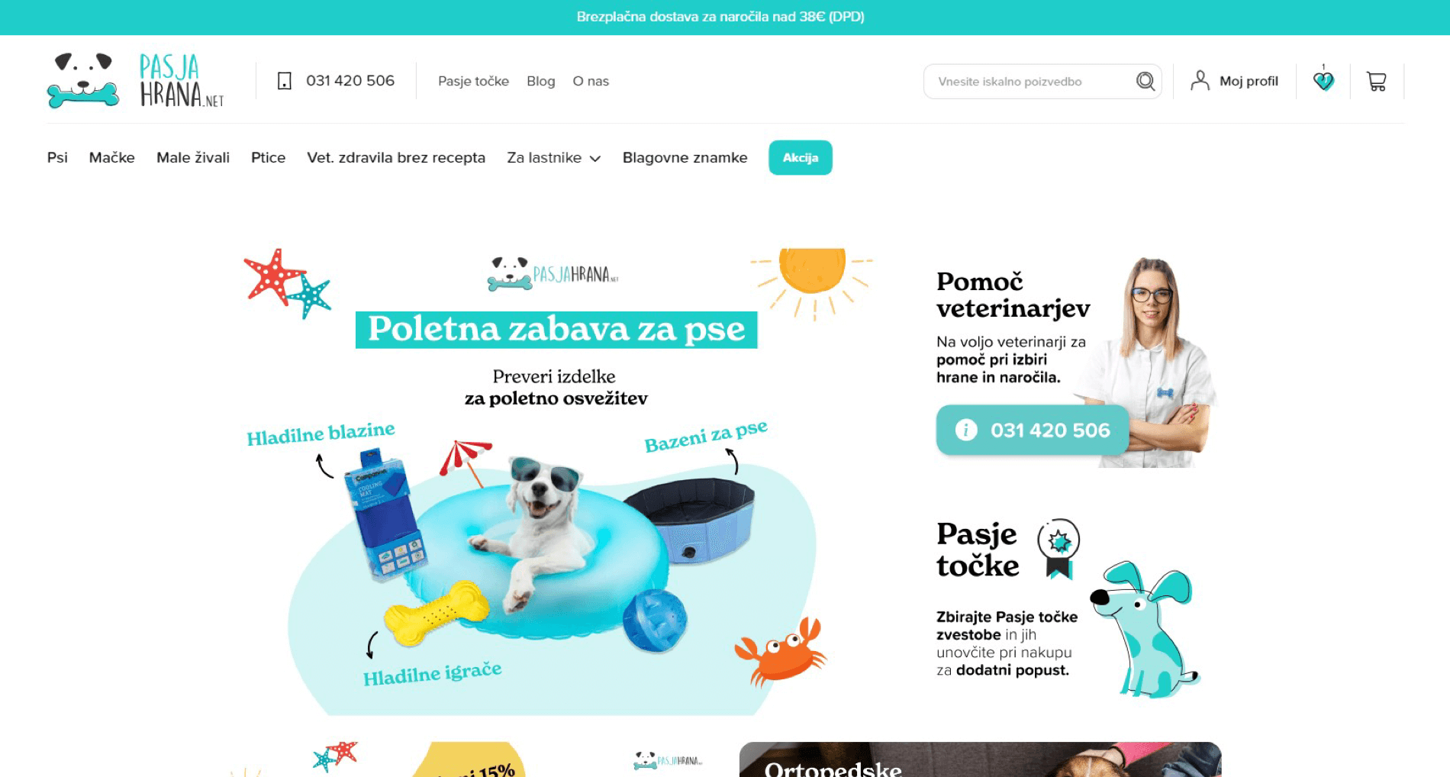Screen dimensions: 1450x777
Task: Open the Blog link
Action: tap(541, 81)
